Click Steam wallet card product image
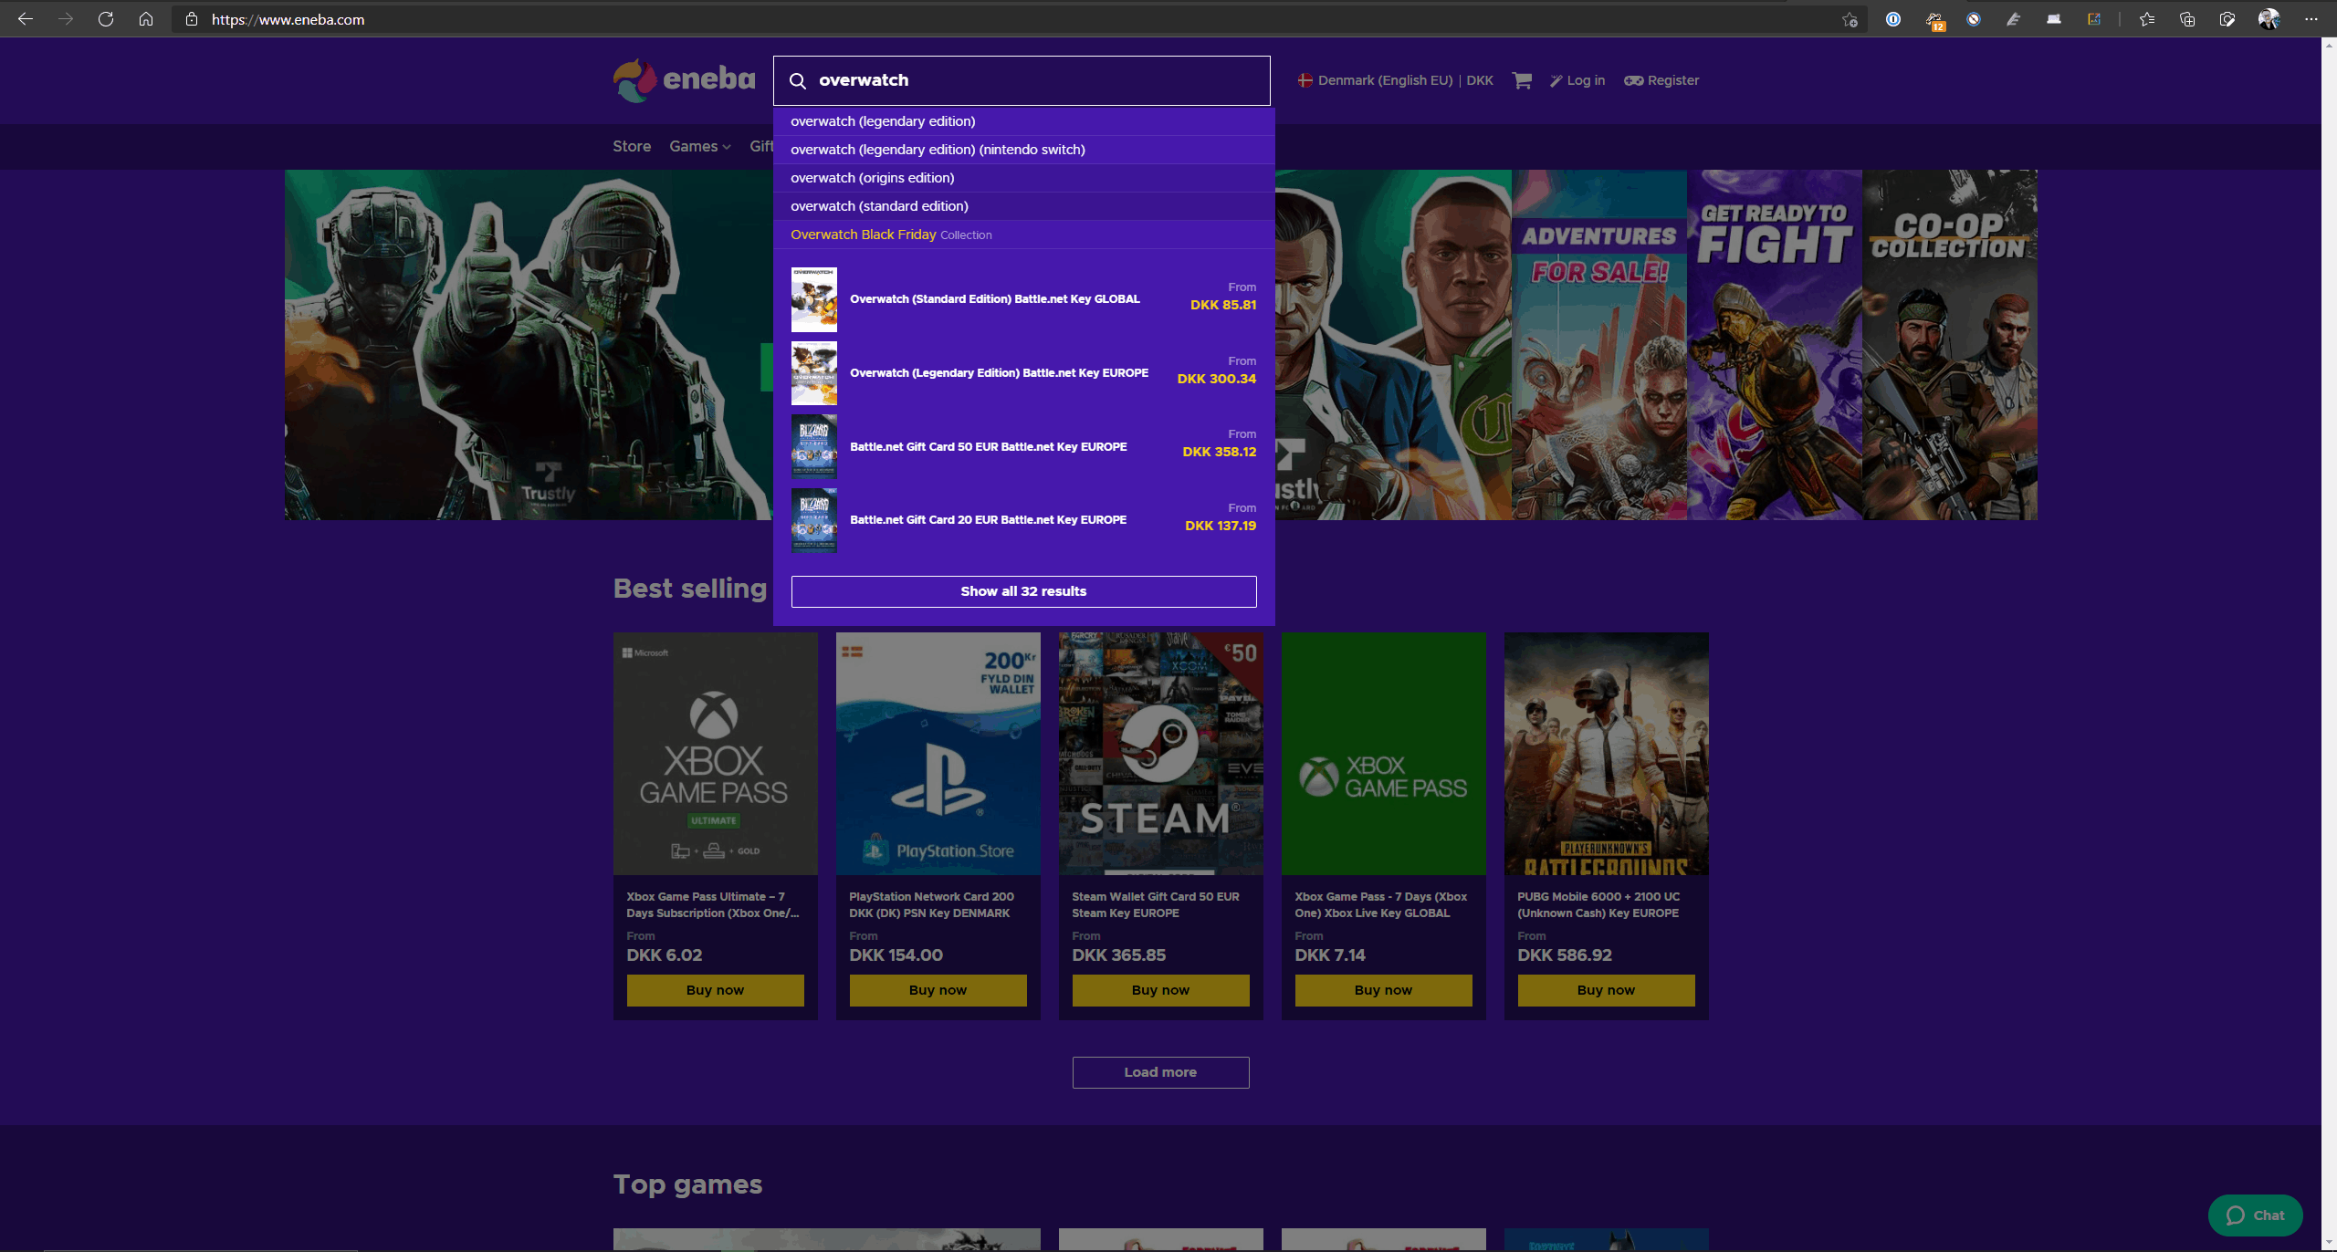The height and width of the screenshot is (1252, 2337). pyautogui.click(x=1160, y=754)
